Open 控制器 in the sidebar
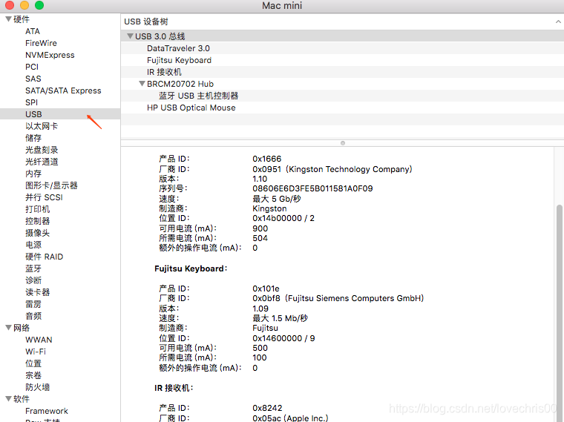 (x=37, y=221)
